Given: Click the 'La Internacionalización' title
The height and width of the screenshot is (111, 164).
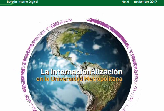Looking at the screenshot, I should point(81,72).
